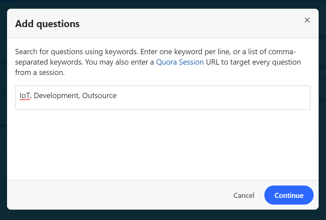Click the dimmed backdrop right of the dialog
This screenshot has height=220, width=326.
point(322,134)
